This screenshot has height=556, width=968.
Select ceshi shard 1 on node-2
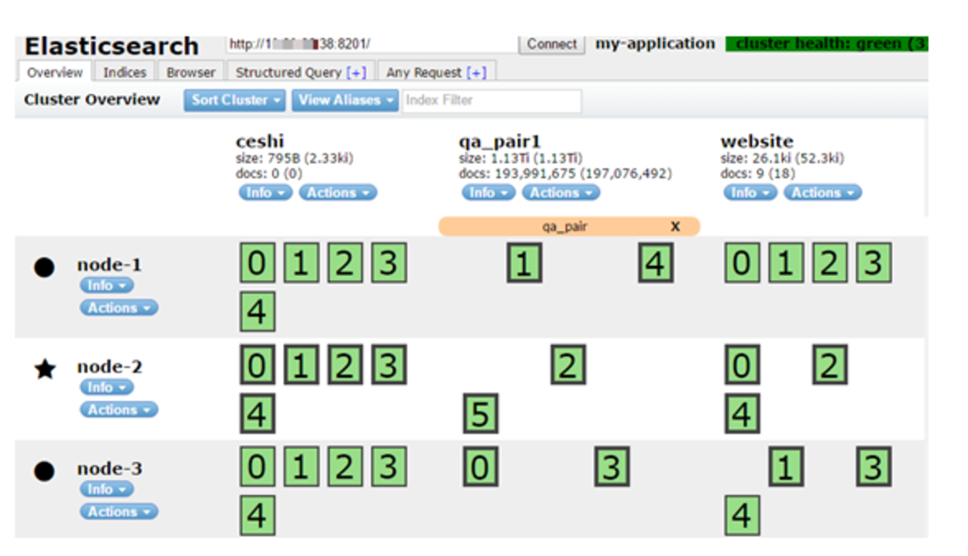pyautogui.click(x=301, y=365)
